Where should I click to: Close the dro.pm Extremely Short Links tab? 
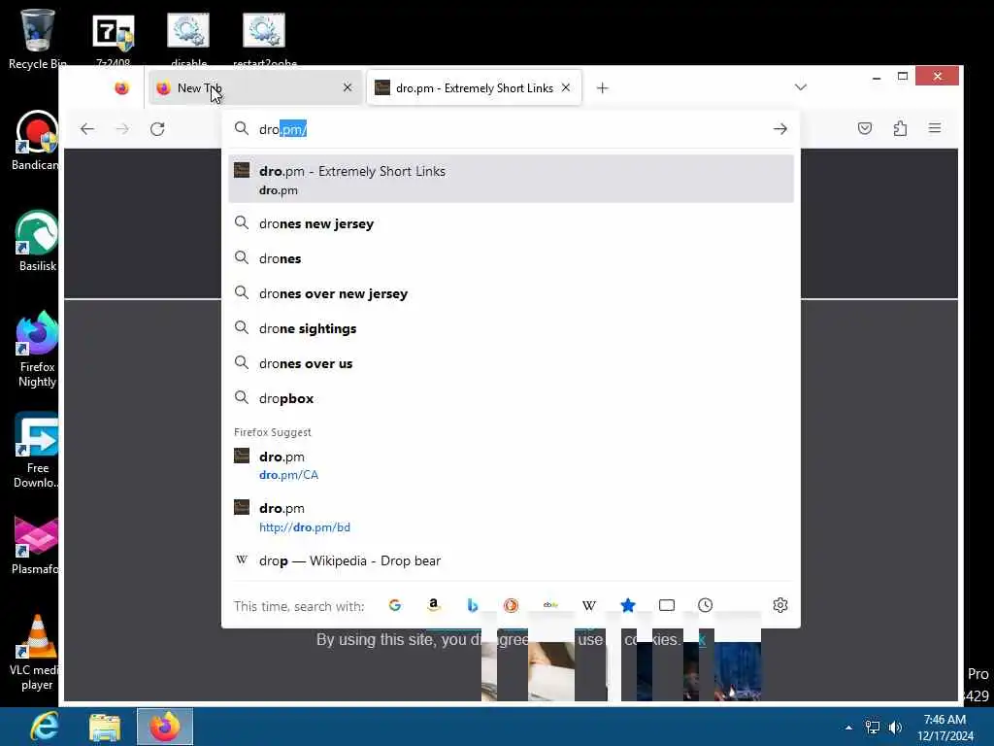pyautogui.click(x=566, y=87)
